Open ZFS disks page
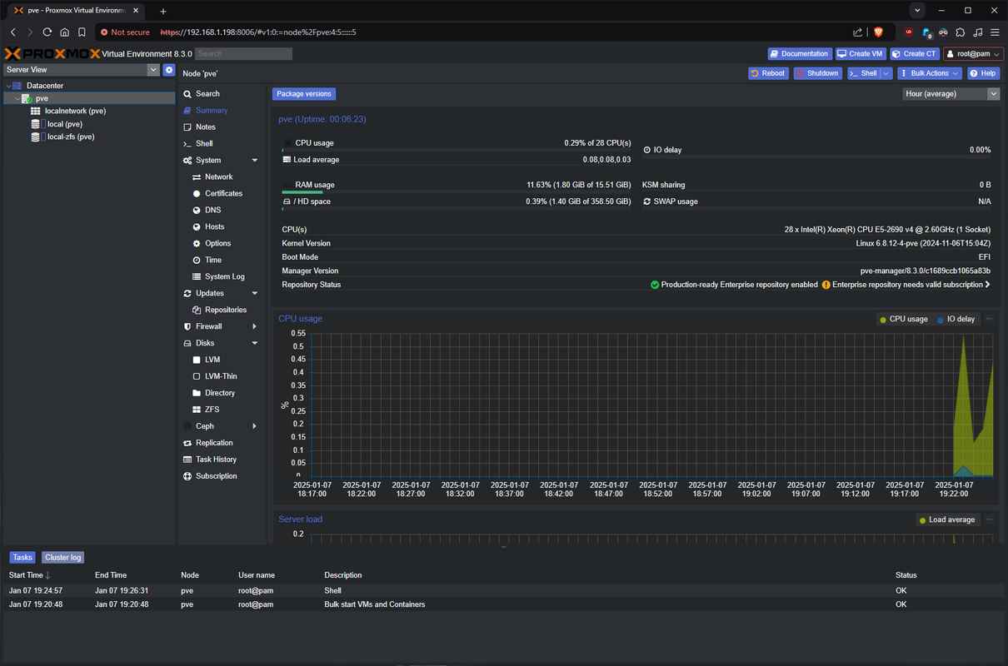Viewport: 1008px width, 666px height. pyautogui.click(x=212, y=410)
